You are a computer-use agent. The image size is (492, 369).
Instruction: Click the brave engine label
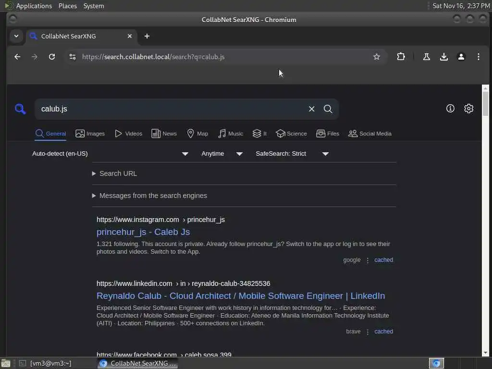[x=353, y=332]
